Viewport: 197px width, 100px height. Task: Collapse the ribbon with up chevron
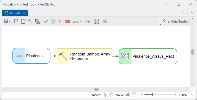coord(192,19)
